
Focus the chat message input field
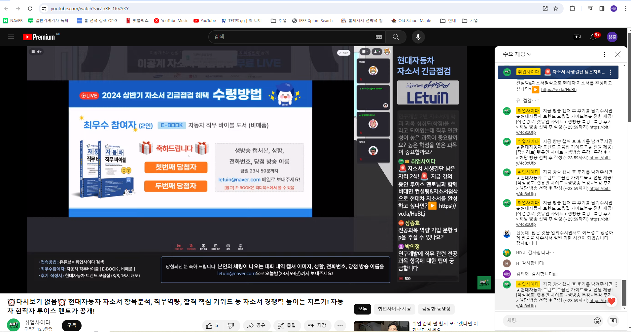click(x=548, y=320)
